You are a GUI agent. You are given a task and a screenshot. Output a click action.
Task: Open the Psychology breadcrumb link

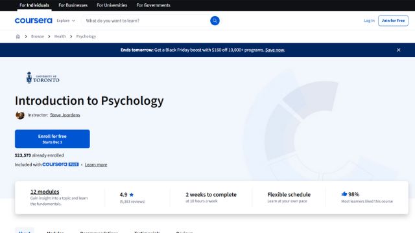point(86,36)
